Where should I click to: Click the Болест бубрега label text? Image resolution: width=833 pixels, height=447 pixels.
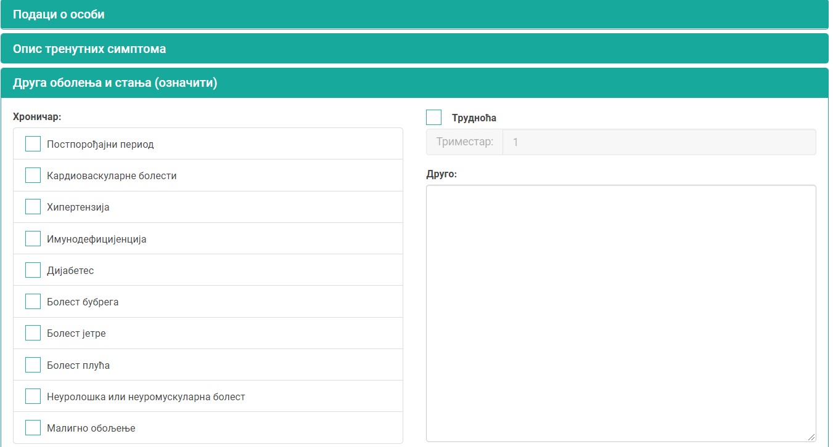tap(83, 302)
